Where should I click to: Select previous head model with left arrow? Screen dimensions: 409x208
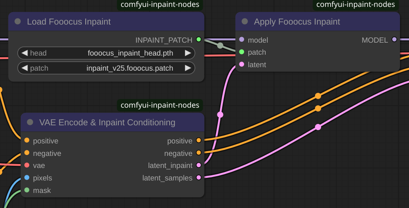click(25, 53)
